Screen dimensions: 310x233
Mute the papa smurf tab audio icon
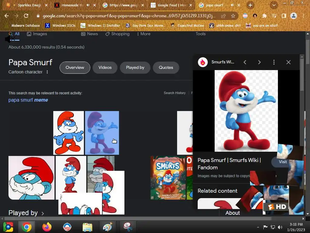point(232,5)
